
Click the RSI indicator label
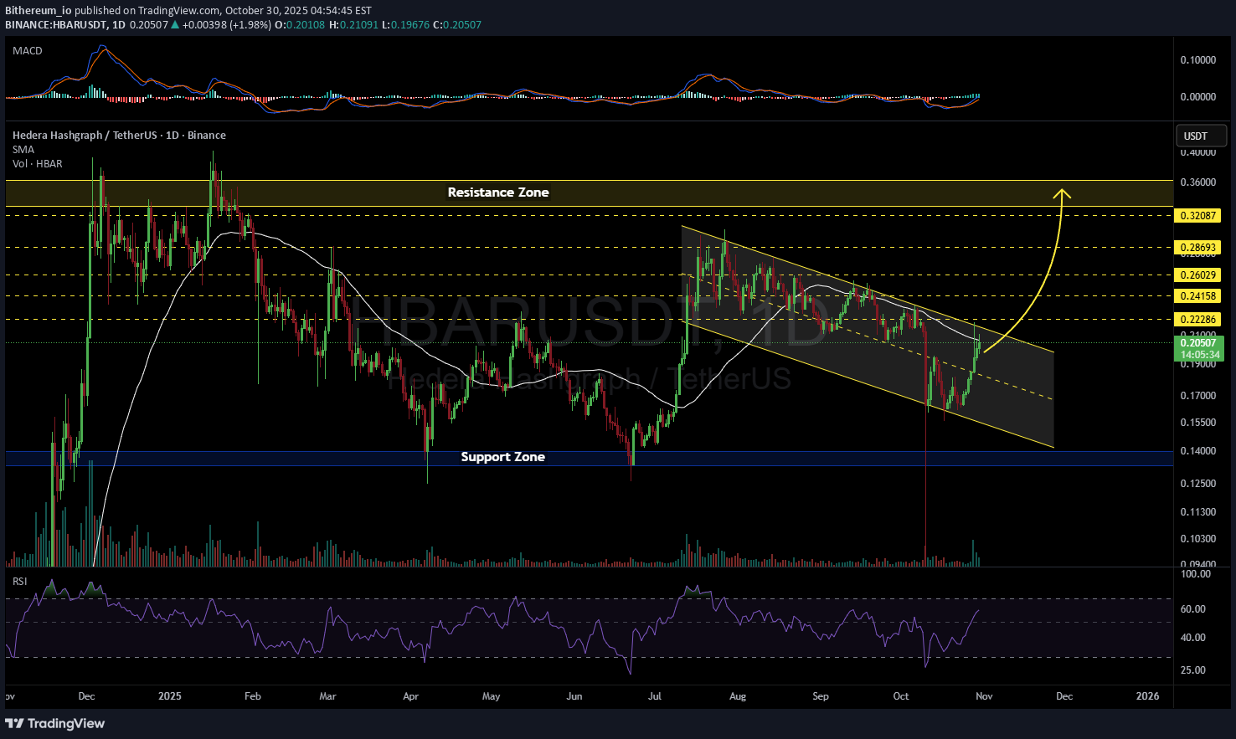19,581
